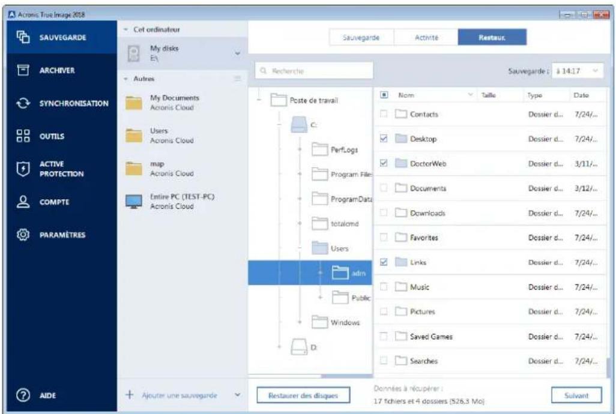This screenshot has width=616, height=414.
Task: Click the Contacts folder icon
Action: click(400, 114)
